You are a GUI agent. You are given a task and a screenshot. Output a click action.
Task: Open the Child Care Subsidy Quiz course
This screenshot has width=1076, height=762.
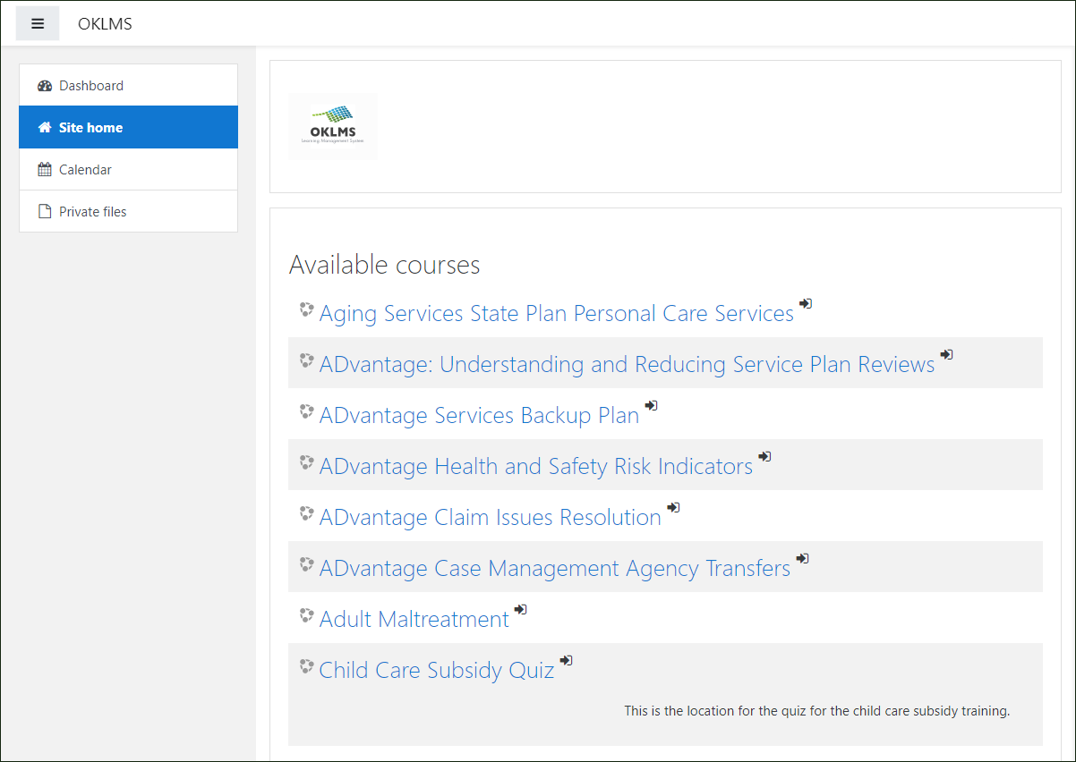pyautogui.click(x=436, y=670)
